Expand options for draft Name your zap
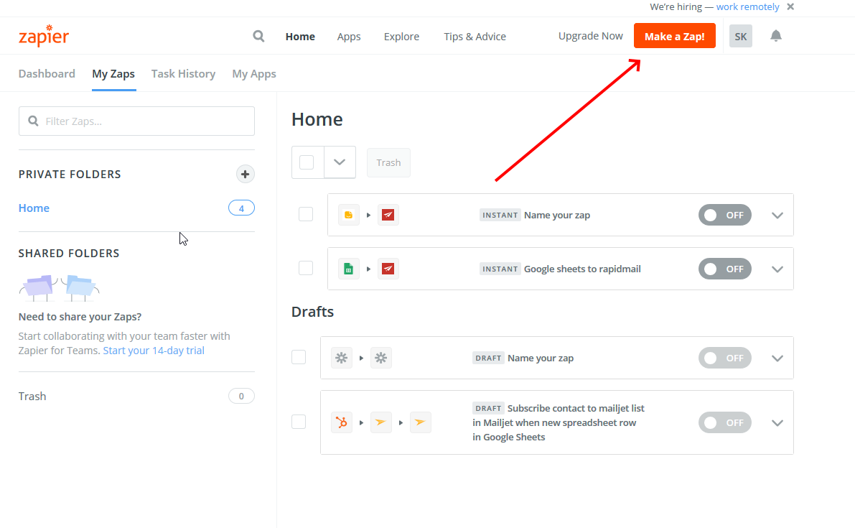The width and height of the screenshot is (855, 528). tap(777, 358)
